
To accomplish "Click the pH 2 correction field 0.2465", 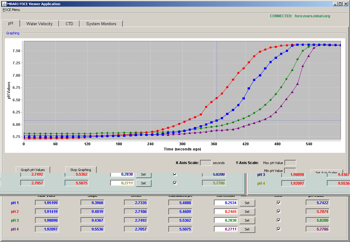I will coord(226,211).
